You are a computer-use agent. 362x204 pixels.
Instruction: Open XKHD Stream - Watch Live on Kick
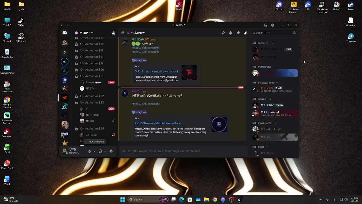(157, 123)
